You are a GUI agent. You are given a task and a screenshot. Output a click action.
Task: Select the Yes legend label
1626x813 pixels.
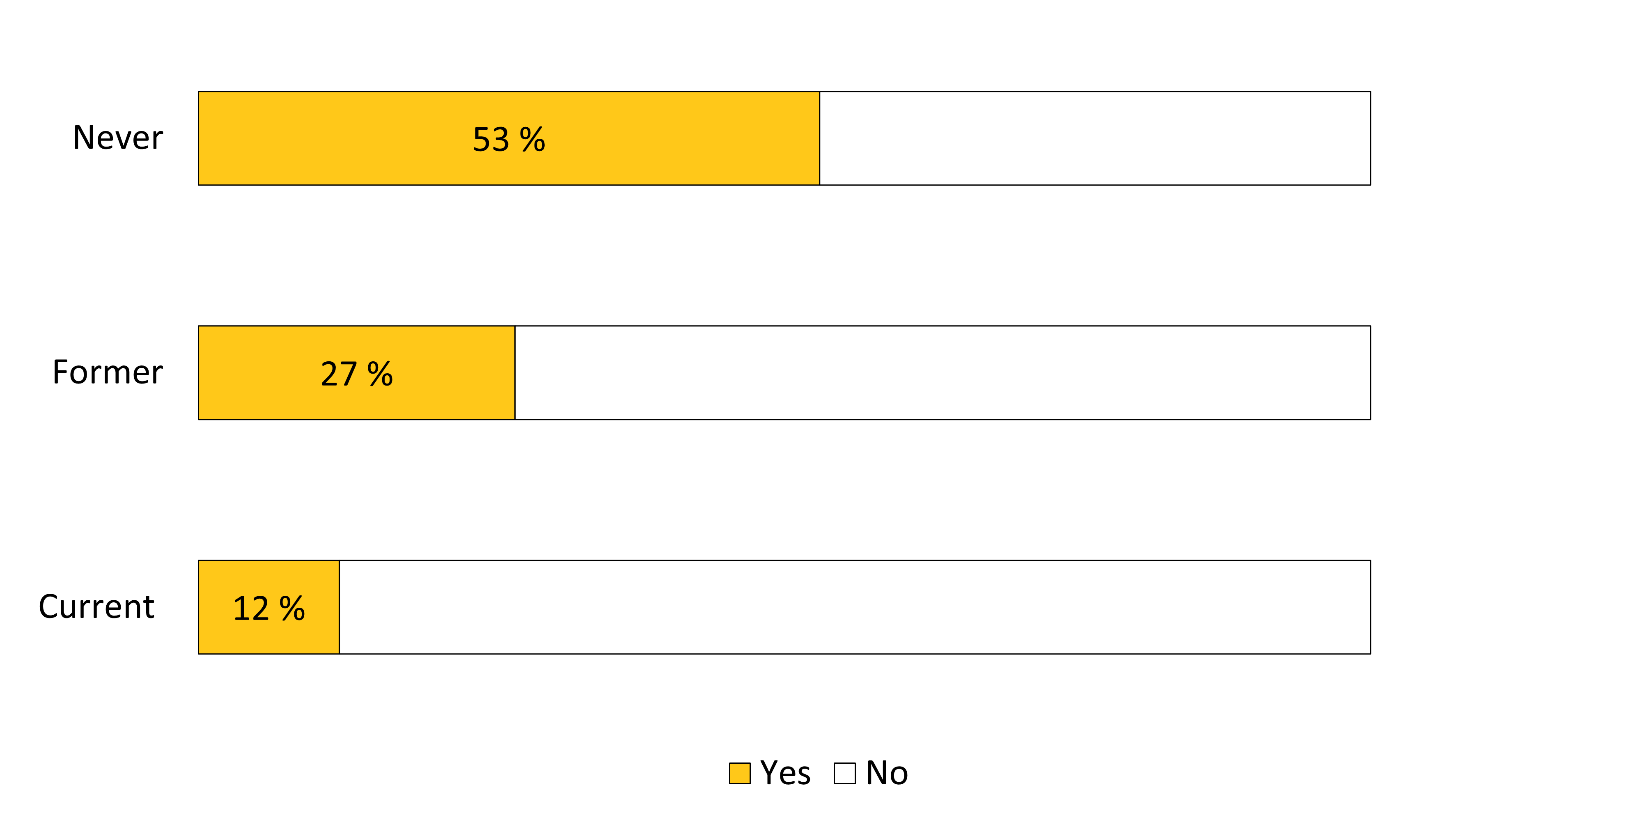[785, 773]
